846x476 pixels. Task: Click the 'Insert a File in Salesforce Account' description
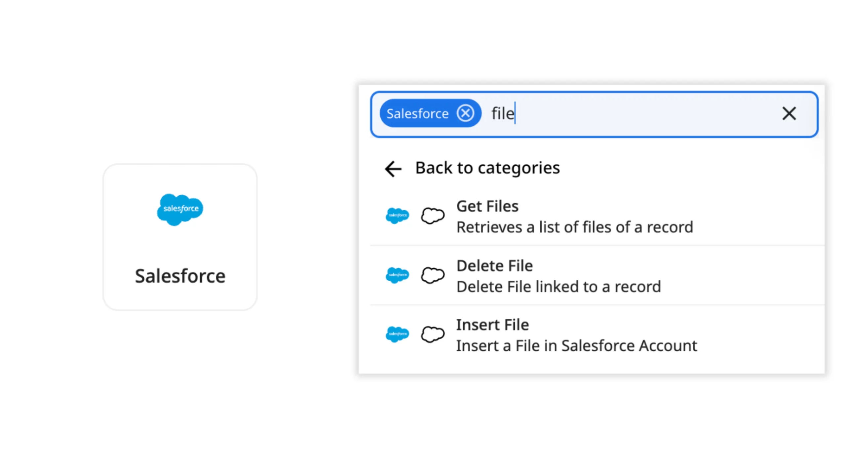(576, 346)
